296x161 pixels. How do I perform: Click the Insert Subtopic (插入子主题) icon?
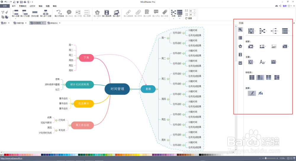click(25, 12)
